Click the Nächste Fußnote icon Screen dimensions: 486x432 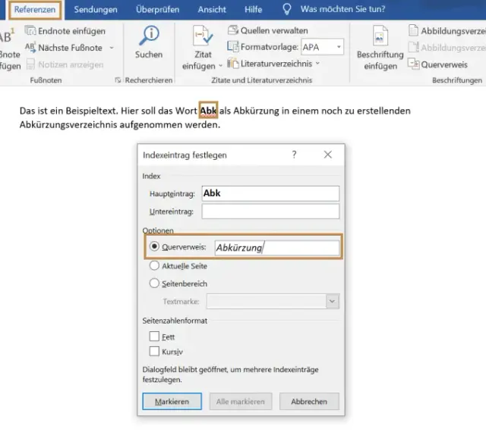pyautogui.click(x=30, y=47)
